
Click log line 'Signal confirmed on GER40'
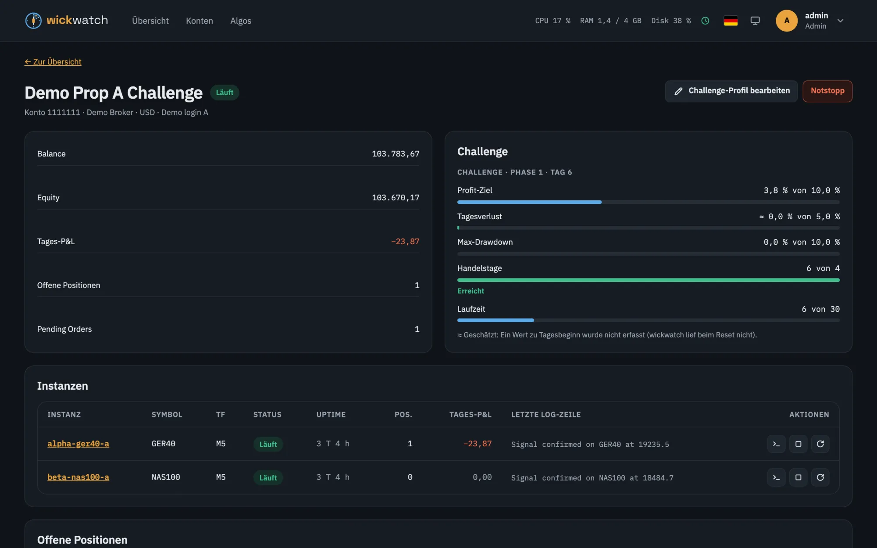[x=590, y=445]
